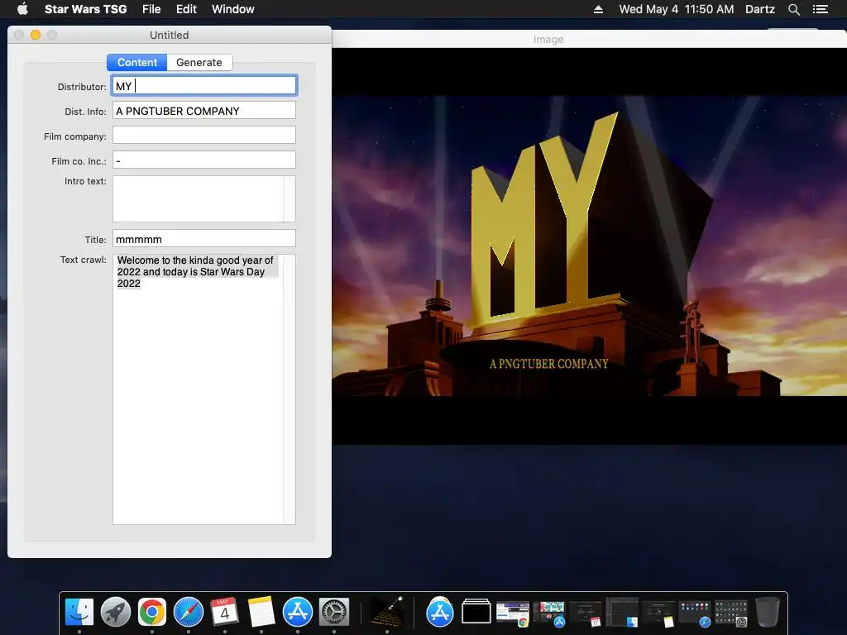Screen dimensions: 847x635
Task: Click the Dartz user menu
Action: 759,9
